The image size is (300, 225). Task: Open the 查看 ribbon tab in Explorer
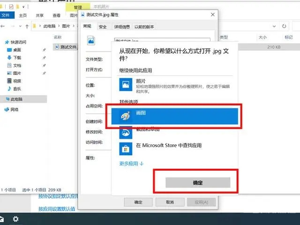click(56, 15)
